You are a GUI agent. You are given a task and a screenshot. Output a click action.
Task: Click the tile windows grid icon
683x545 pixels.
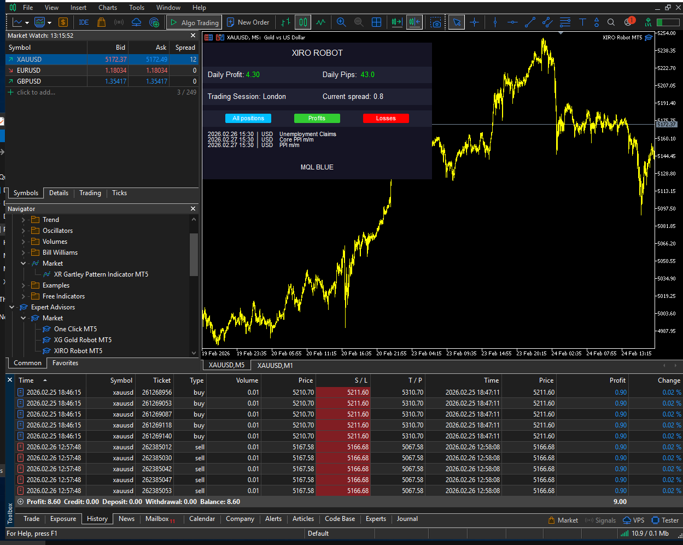click(x=376, y=22)
